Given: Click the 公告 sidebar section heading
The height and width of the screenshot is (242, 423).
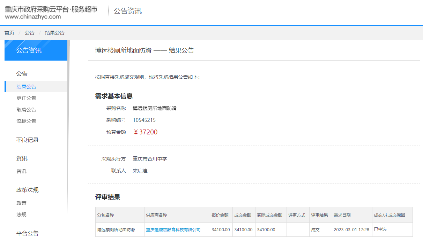Looking at the screenshot, I should coord(22,74).
